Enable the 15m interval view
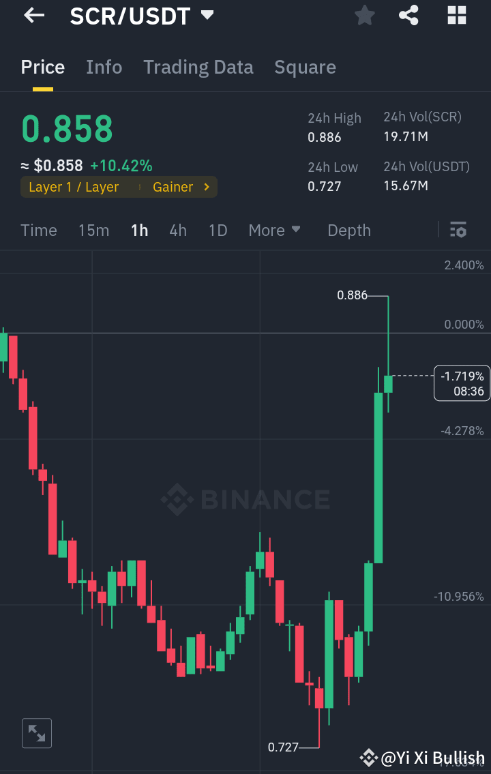Screen dimensions: 491x774 pyautogui.click(x=93, y=230)
